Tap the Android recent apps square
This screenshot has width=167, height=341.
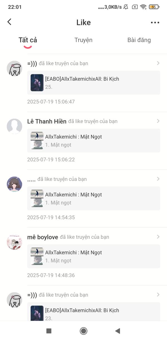pyautogui.click(x=49, y=331)
